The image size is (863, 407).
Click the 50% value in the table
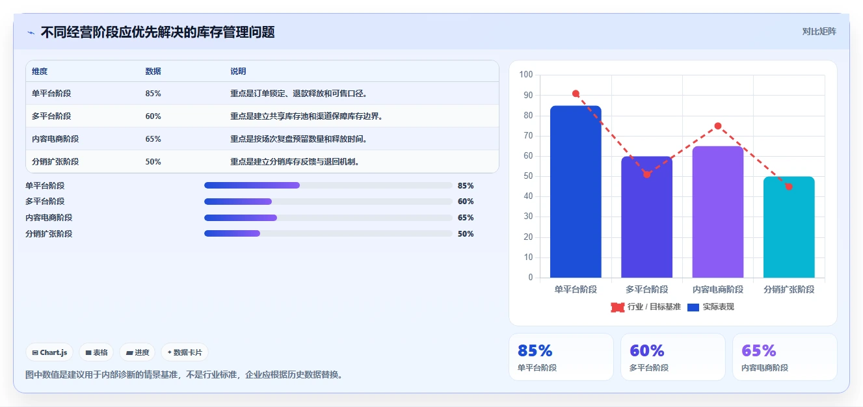coord(153,162)
